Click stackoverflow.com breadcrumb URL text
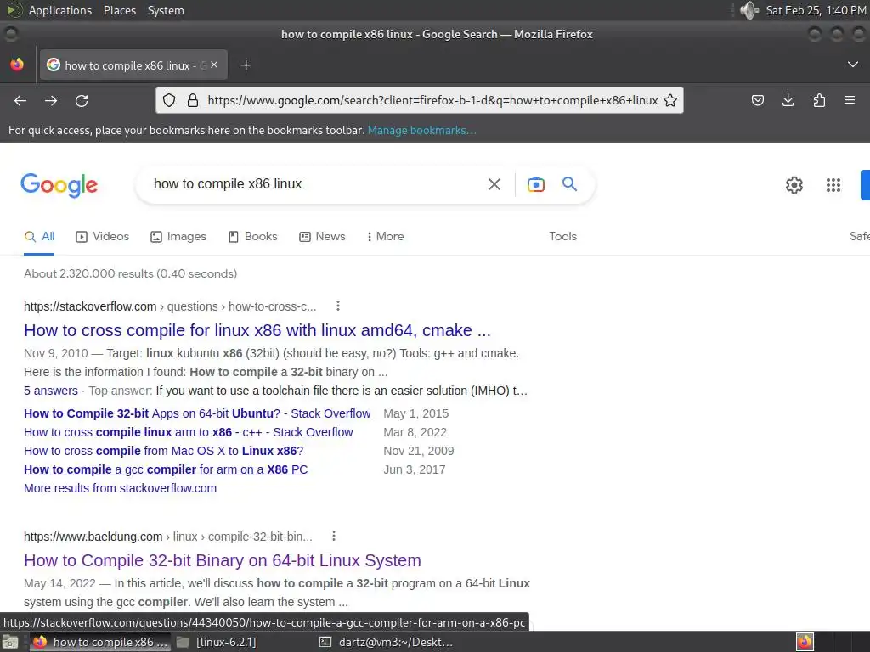Image resolution: width=870 pixels, height=652 pixels. [90, 306]
